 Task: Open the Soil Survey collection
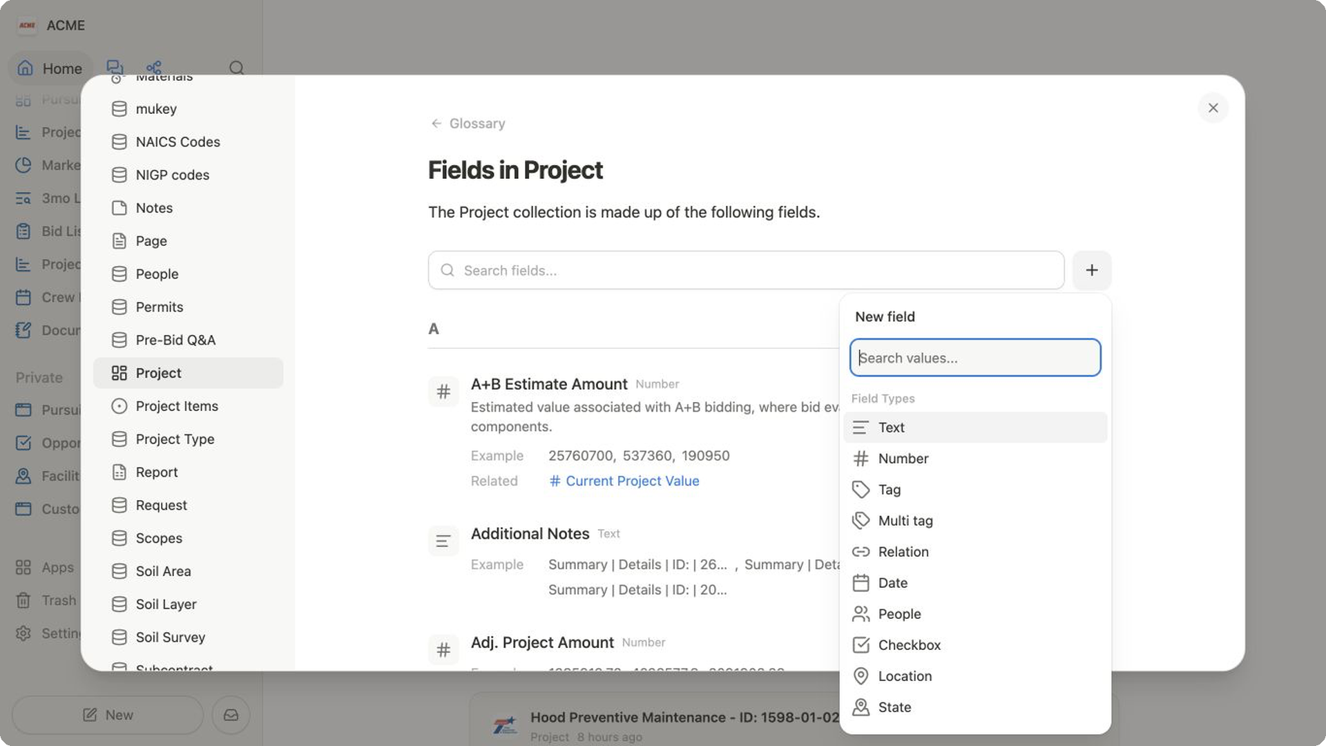point(188,638)
